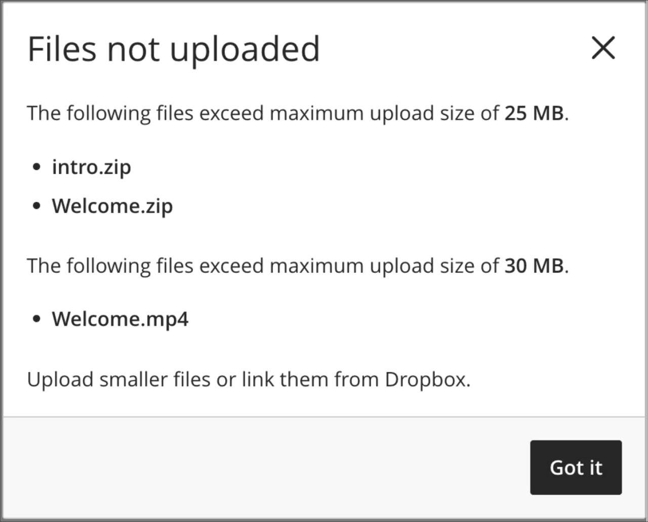
Task: Select the intro.zip file name
Action: click(91, 167)
